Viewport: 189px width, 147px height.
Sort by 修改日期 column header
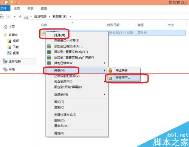(113, 25)
